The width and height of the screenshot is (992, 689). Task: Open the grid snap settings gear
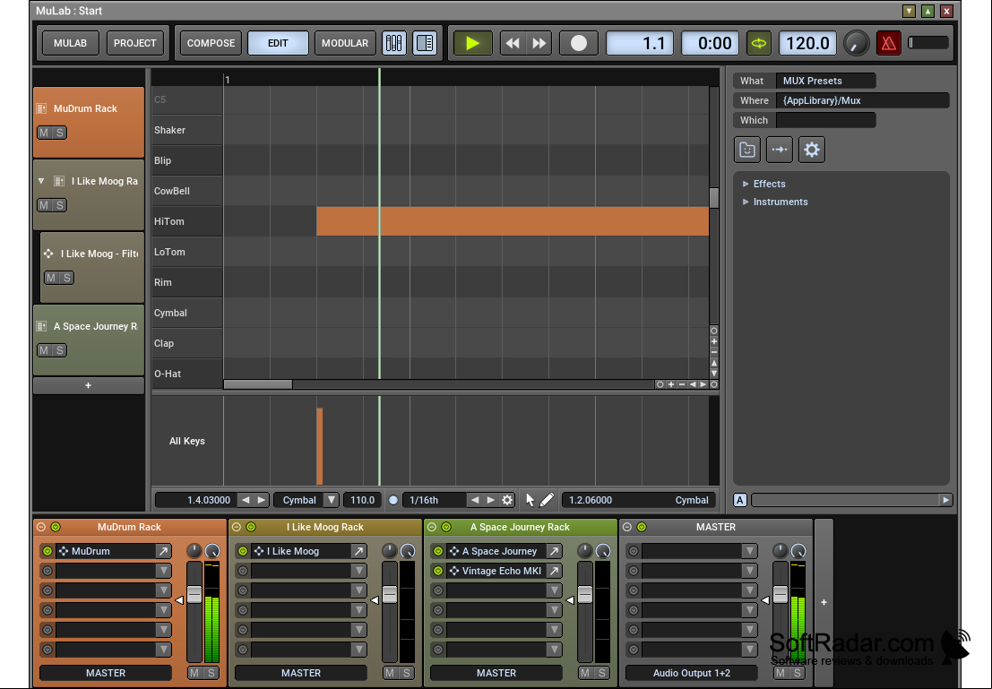pyautogui.click(x=507, y=500)
